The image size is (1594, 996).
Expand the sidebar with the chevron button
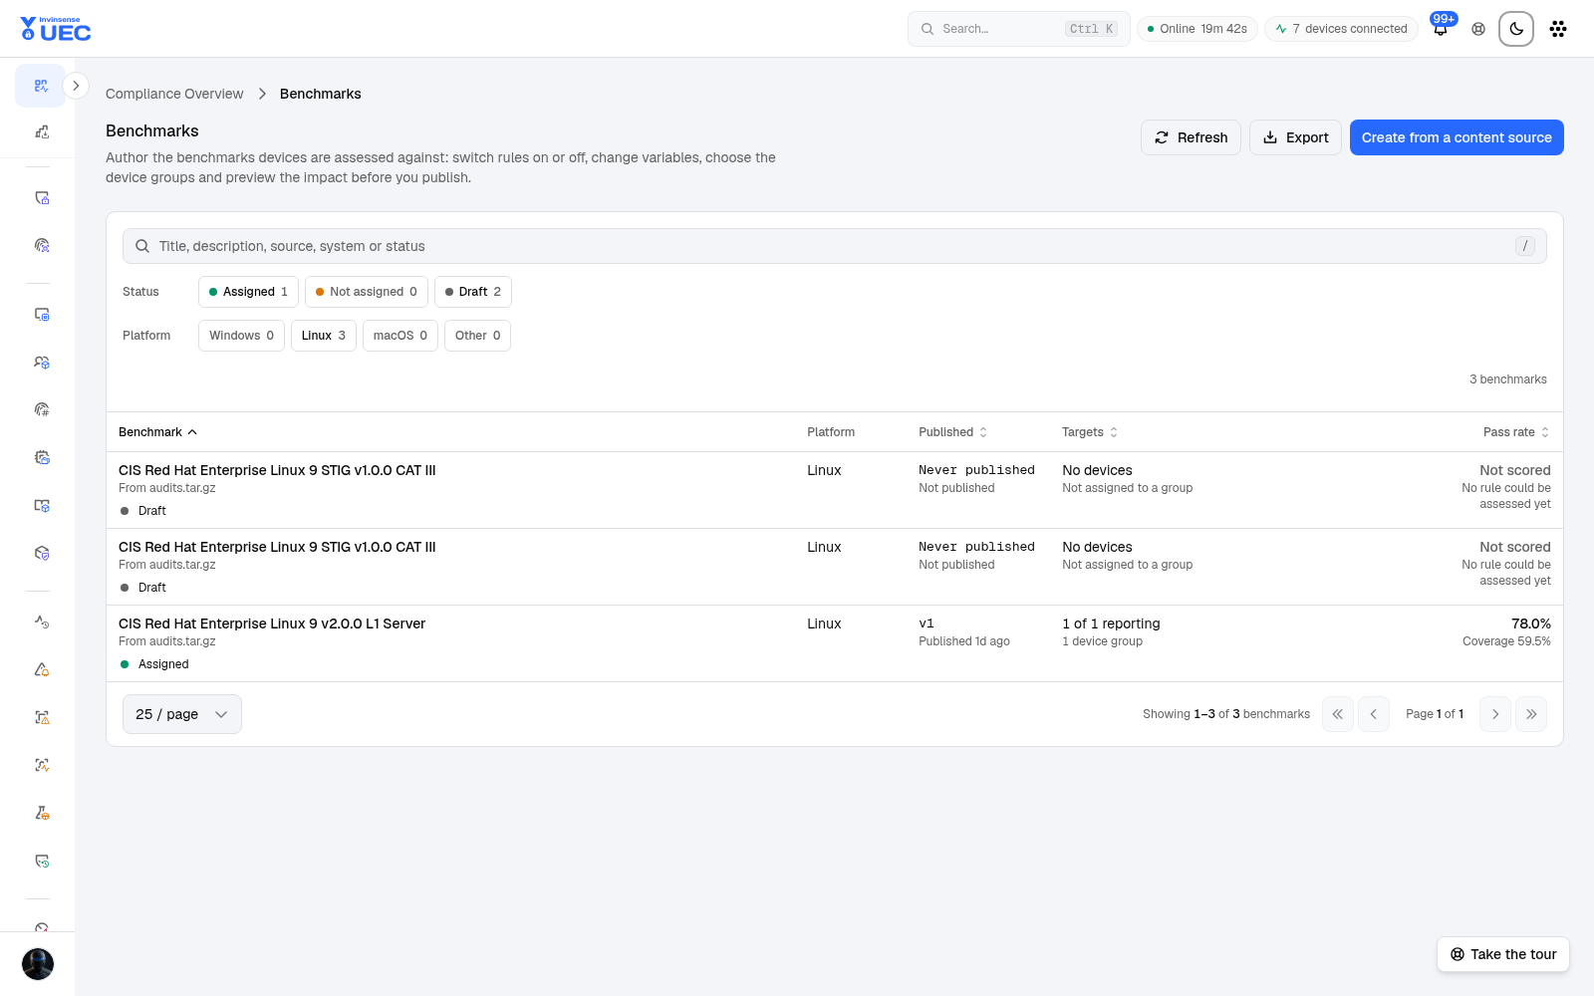[x=76, y=86]
